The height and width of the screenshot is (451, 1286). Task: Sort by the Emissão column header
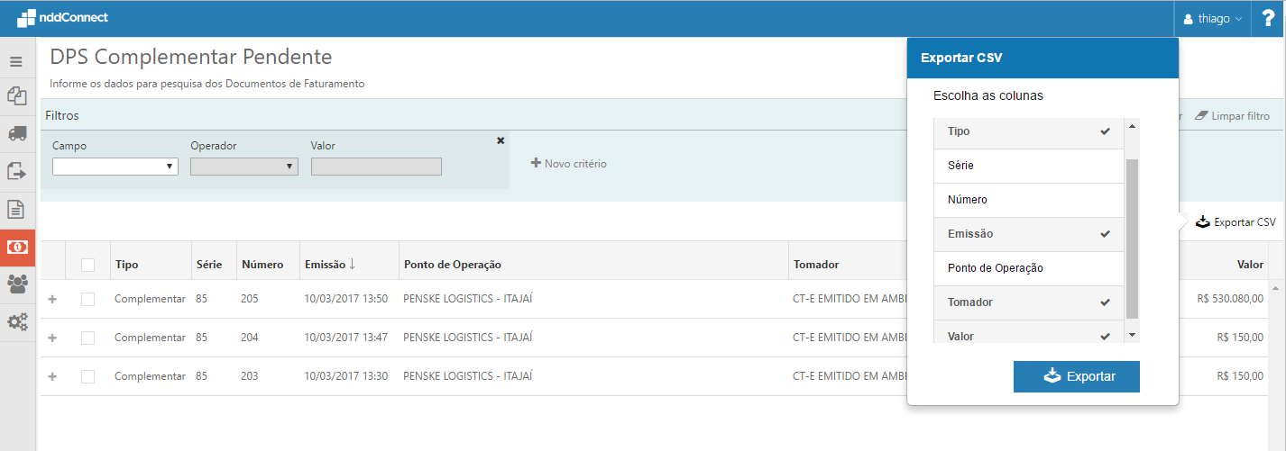330,265
